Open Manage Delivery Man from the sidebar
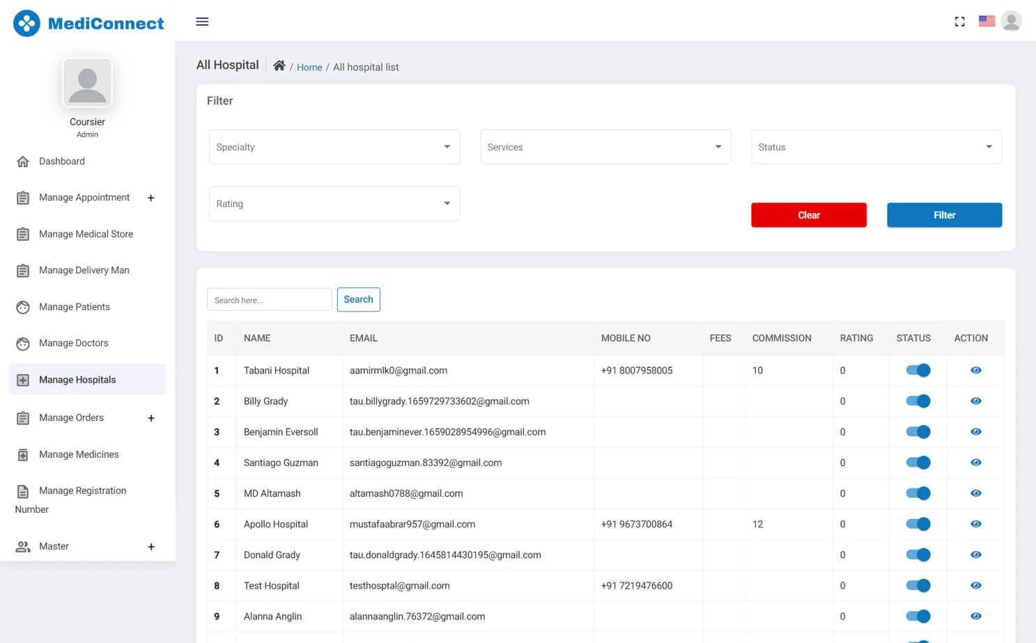Viewport: 1036px width, 643px height. coord(84,270)
